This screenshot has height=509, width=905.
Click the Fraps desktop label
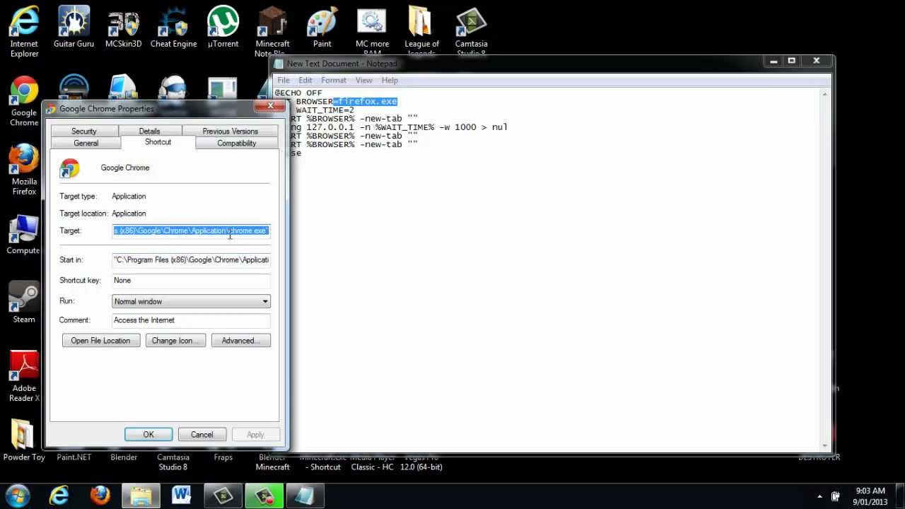(x=223, y=457)
